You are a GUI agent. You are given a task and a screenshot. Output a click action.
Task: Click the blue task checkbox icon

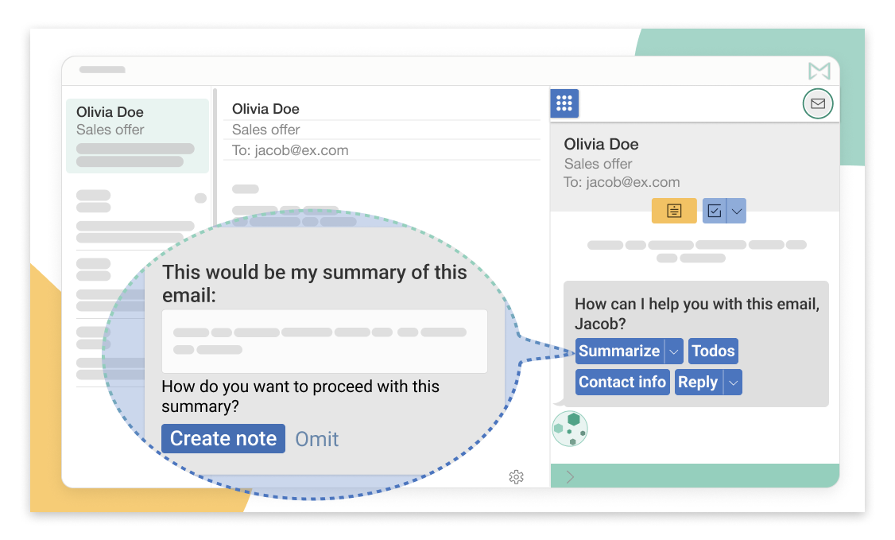[715, 211]
